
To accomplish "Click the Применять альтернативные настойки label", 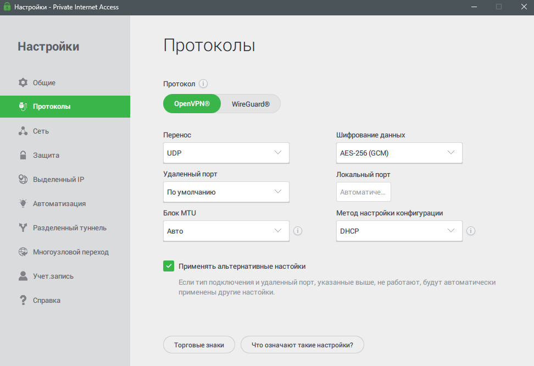I will click(242, 266).
